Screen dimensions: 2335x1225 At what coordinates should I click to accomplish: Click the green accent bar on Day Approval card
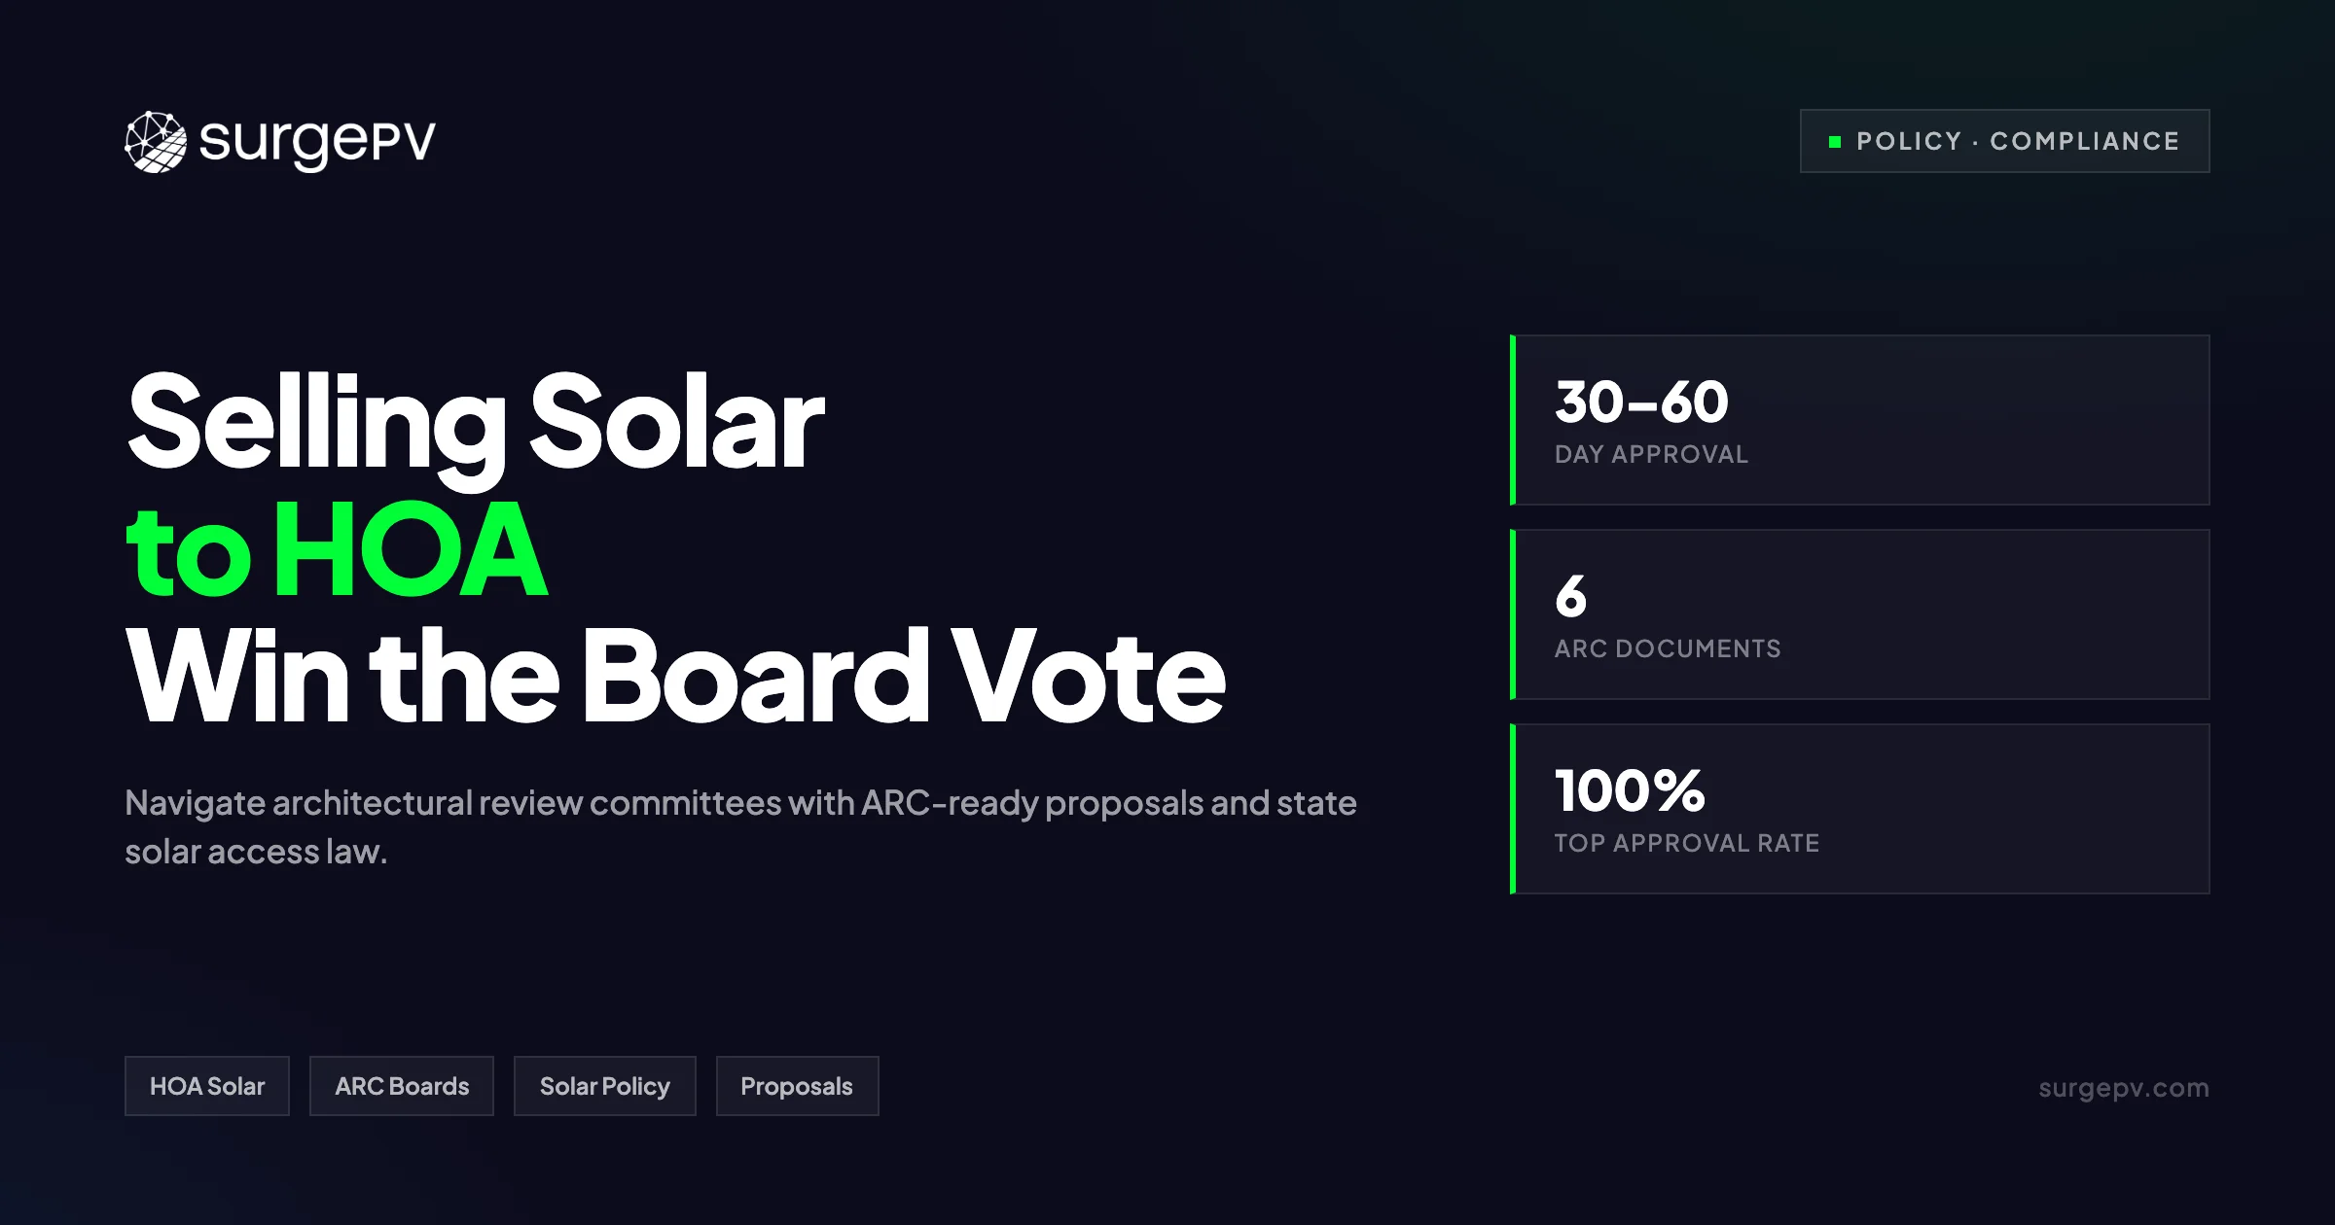tap(1513, 420)
